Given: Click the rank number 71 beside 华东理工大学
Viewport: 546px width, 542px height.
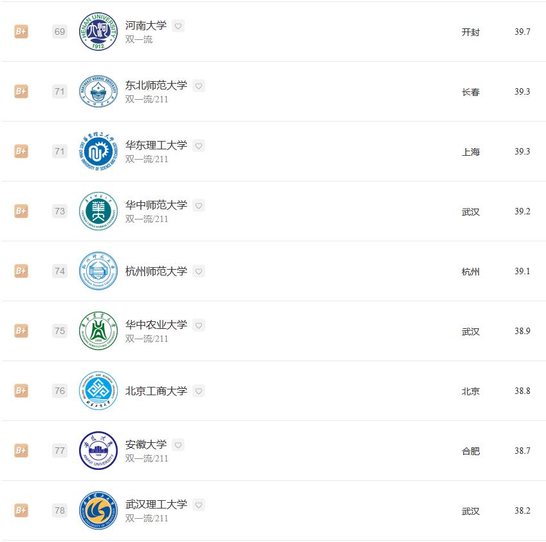Looking at the screenshot, I should (x=59, y=151).
